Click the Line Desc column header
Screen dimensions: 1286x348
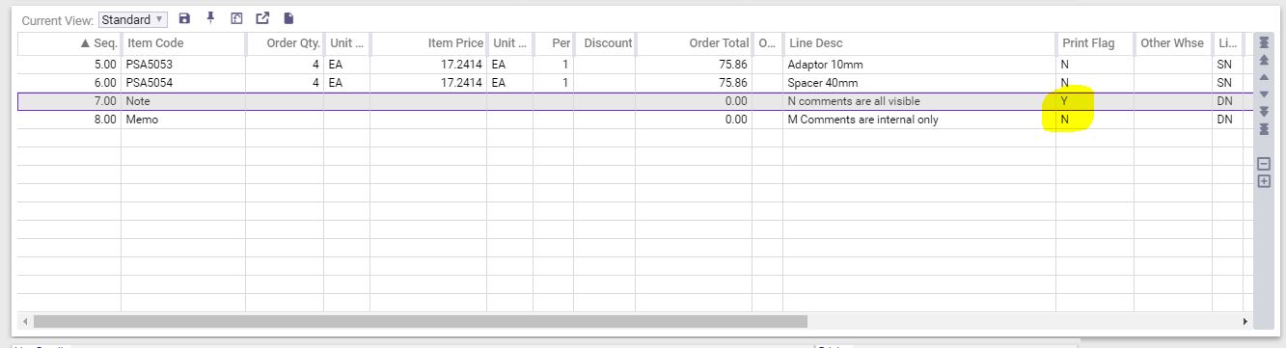coord(919,43)
